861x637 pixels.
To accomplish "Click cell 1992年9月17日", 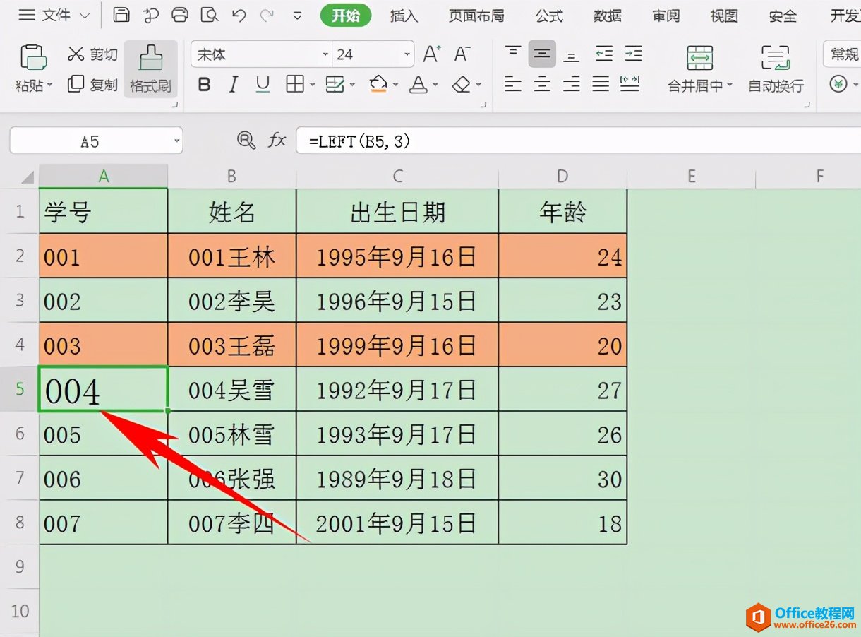I will pos(397,390).
